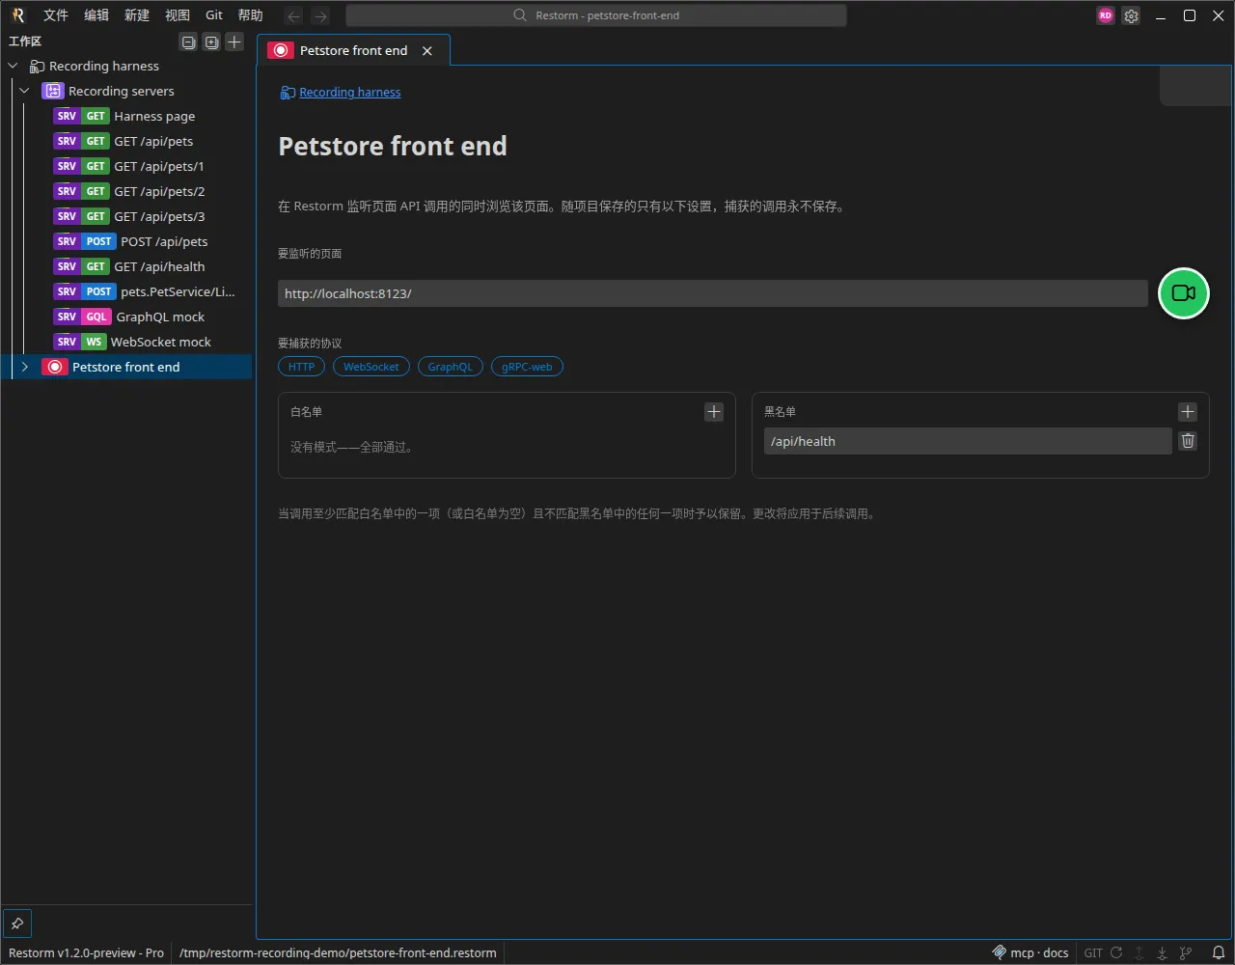Open notifications bell in status bar
The height and width of the screenshot is (965, 1235).
coord(1219,952)
